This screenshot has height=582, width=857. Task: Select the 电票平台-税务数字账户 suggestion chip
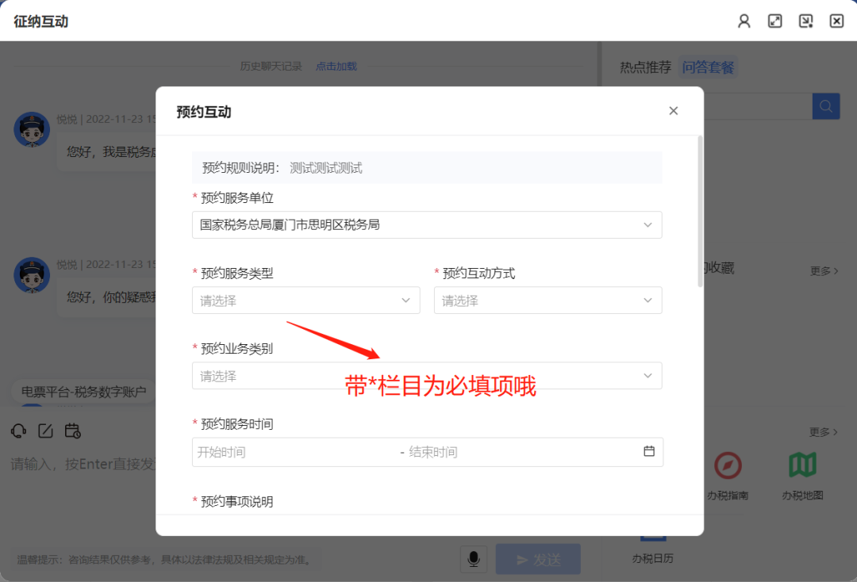(x=83, y=392)
